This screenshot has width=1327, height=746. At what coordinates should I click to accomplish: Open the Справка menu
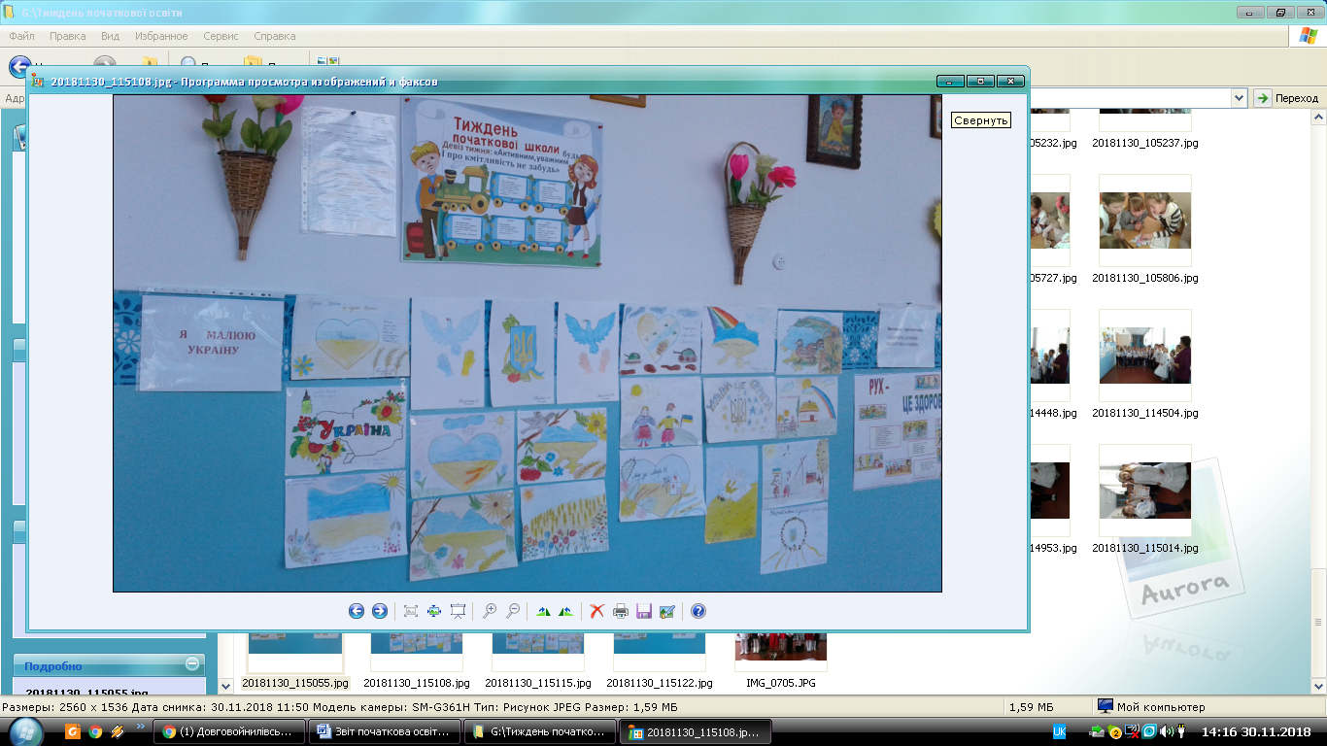274,36
